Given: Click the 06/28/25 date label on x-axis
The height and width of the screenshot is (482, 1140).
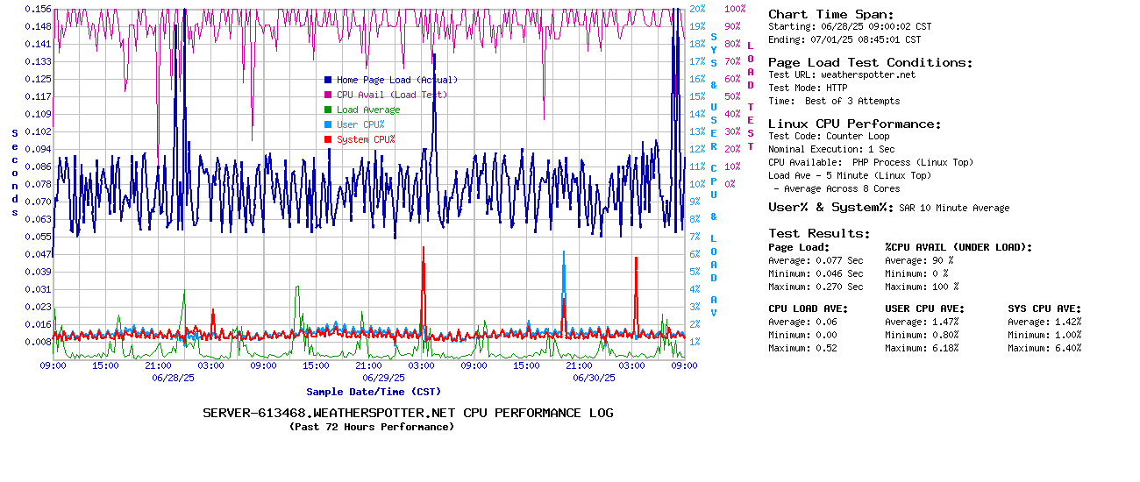Looking at the screenshot, I should [x=173, y=378].
